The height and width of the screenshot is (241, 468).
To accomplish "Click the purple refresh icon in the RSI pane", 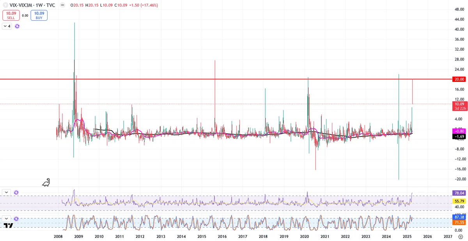I will [16, 193].
